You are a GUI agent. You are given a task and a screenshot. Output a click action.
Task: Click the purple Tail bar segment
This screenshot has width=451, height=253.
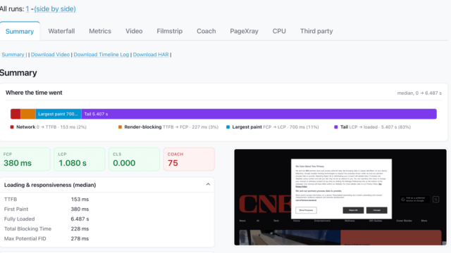tap(259, 114)
